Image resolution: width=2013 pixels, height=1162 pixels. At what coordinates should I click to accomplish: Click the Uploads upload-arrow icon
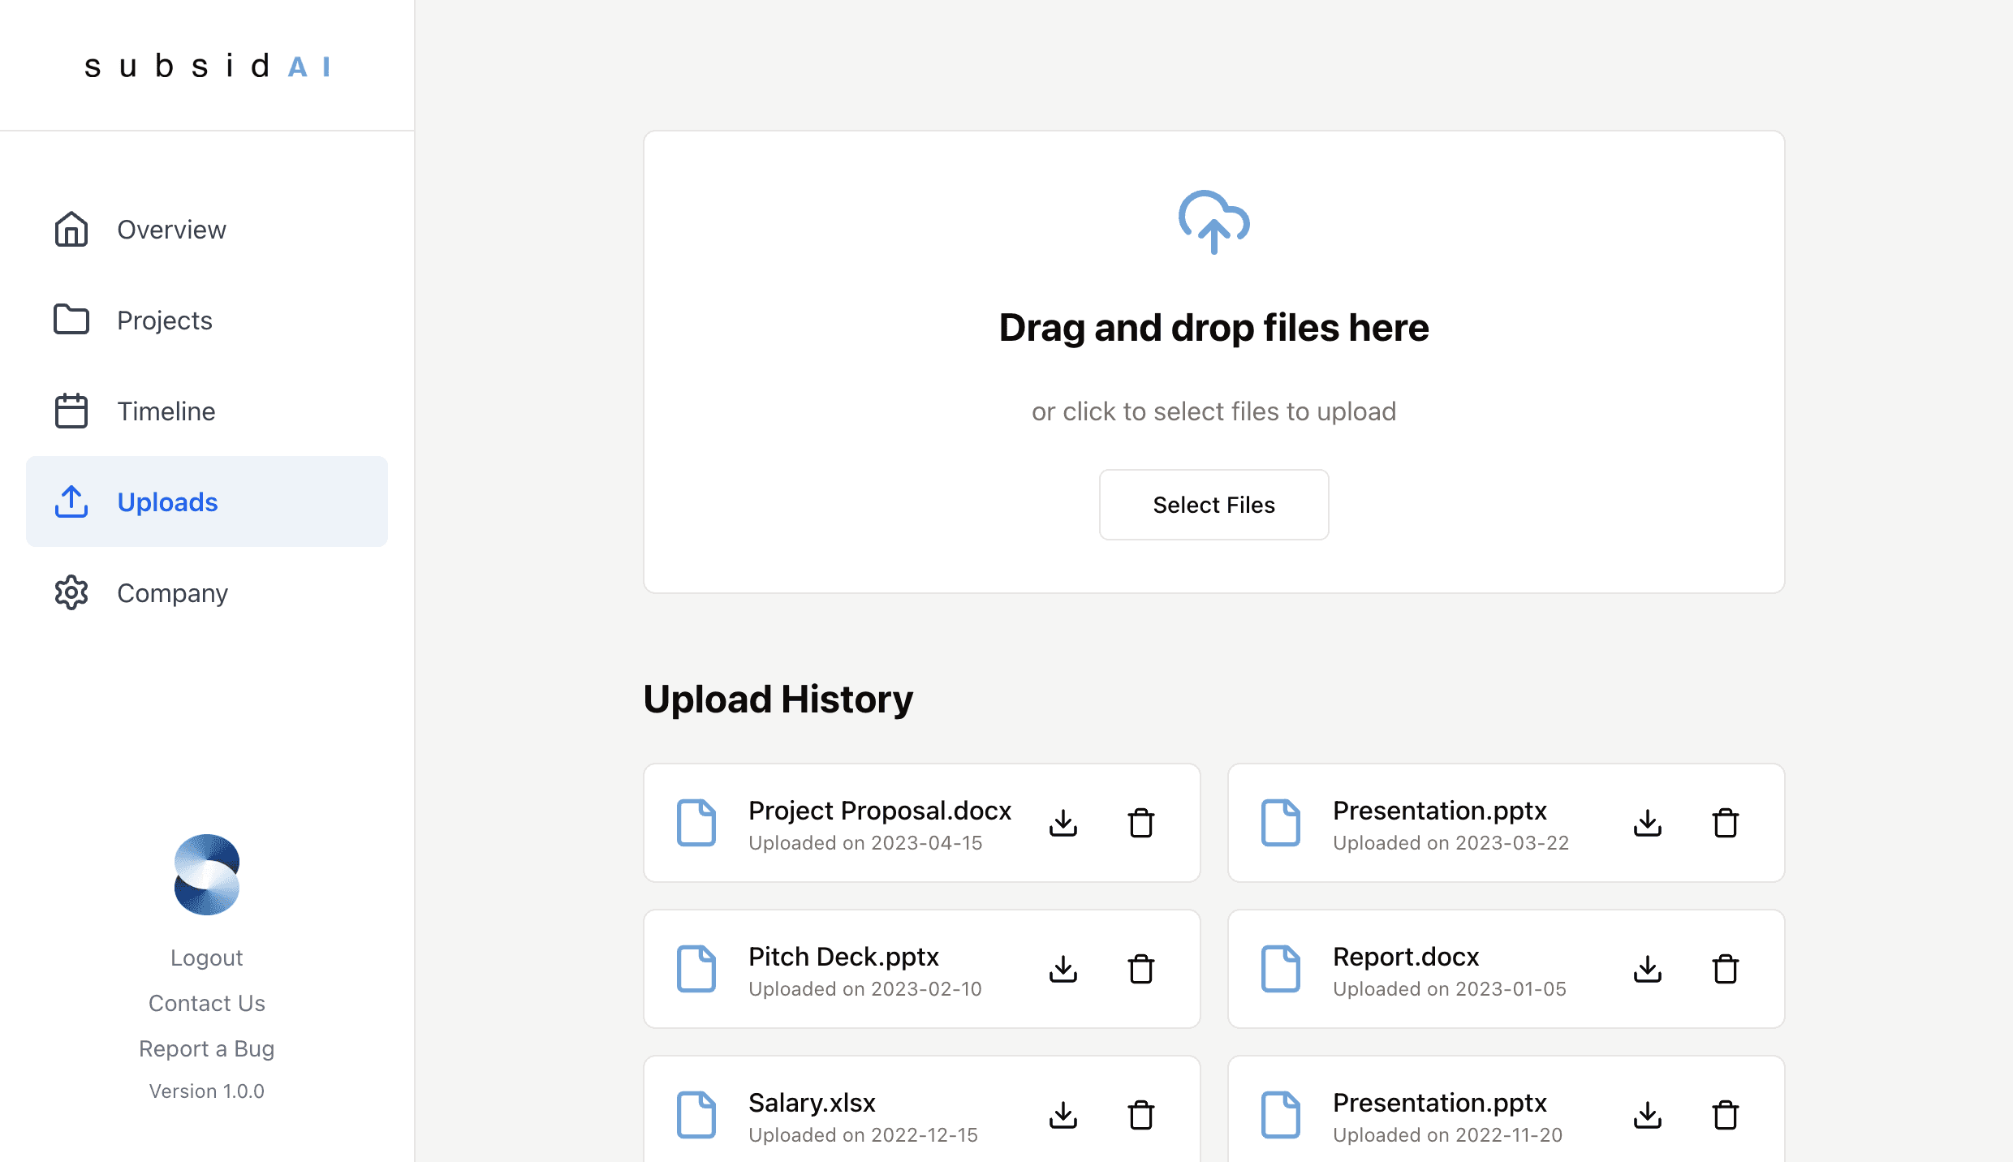(71, 501)
